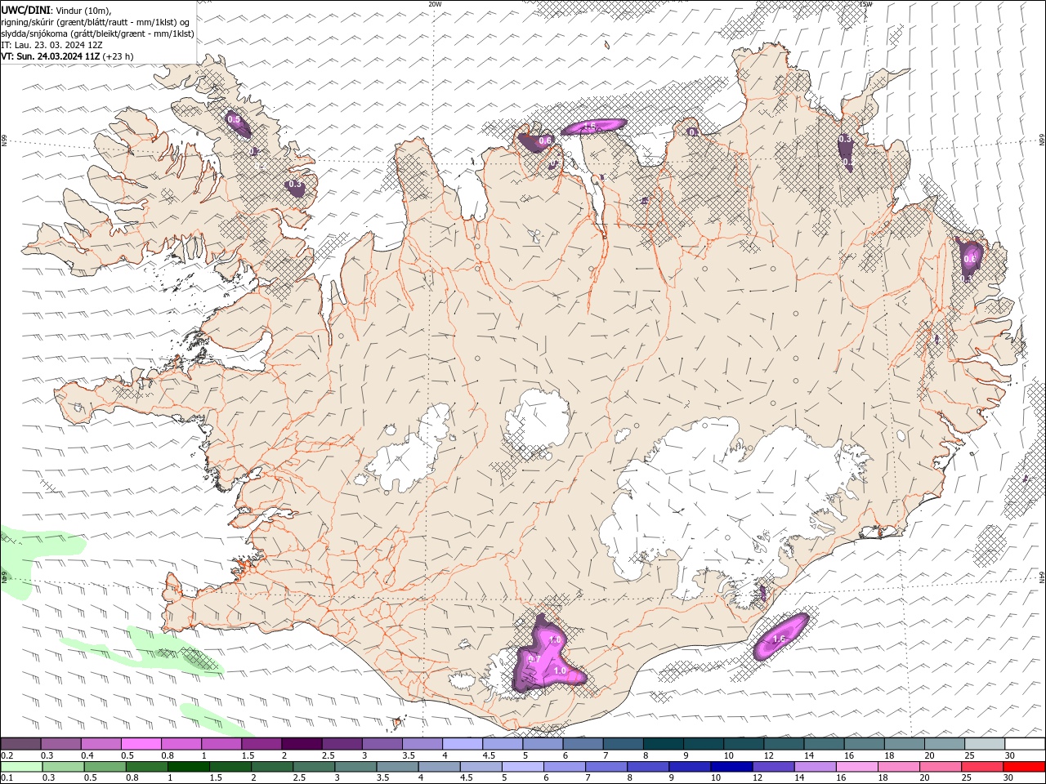Pick the pale green rain swatch labeled 0.1
This screenshot has height=784, width=1046.
20,767
